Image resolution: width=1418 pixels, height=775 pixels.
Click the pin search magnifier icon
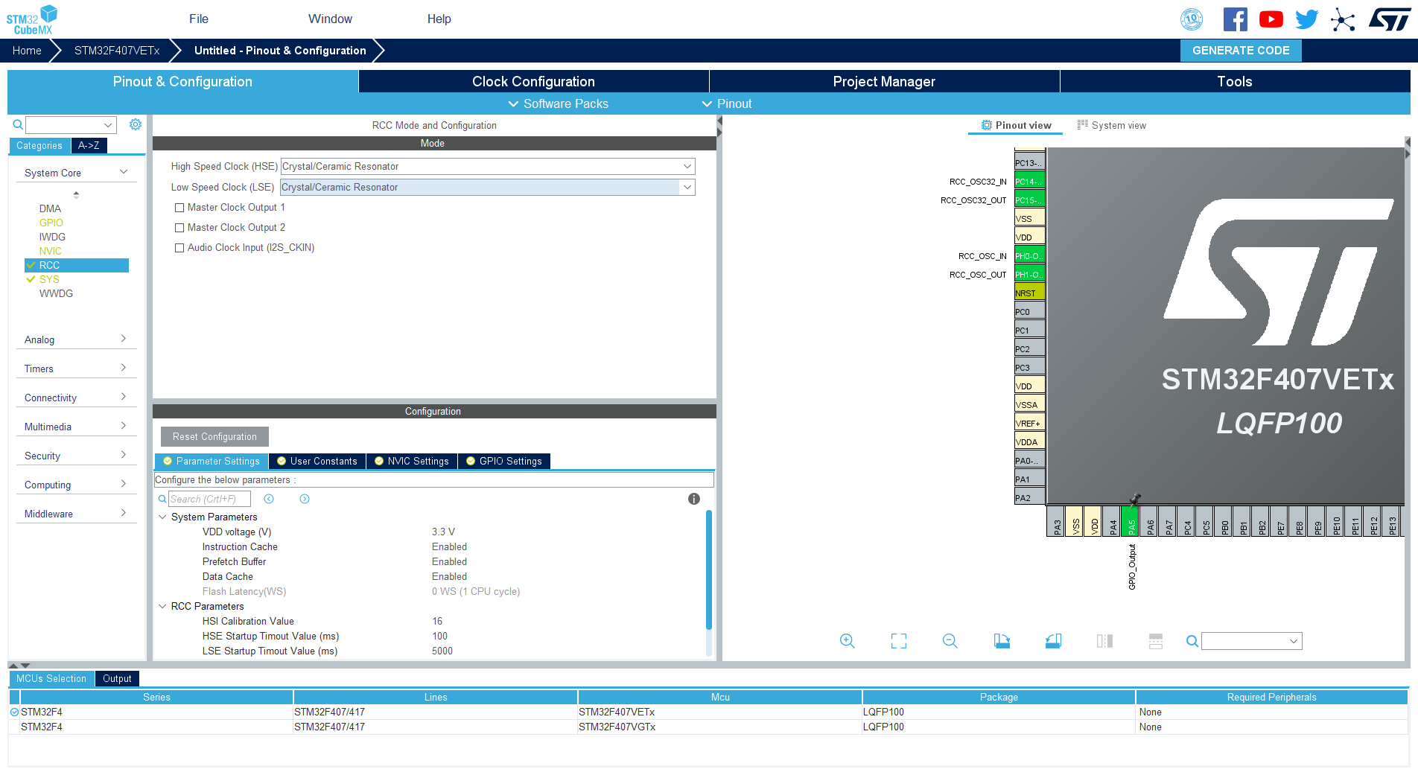(x=1192, y=641)
